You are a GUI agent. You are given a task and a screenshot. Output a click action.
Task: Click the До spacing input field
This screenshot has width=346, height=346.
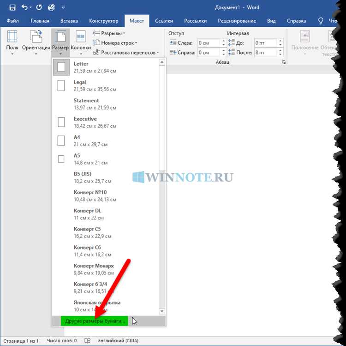click(266, 43)
